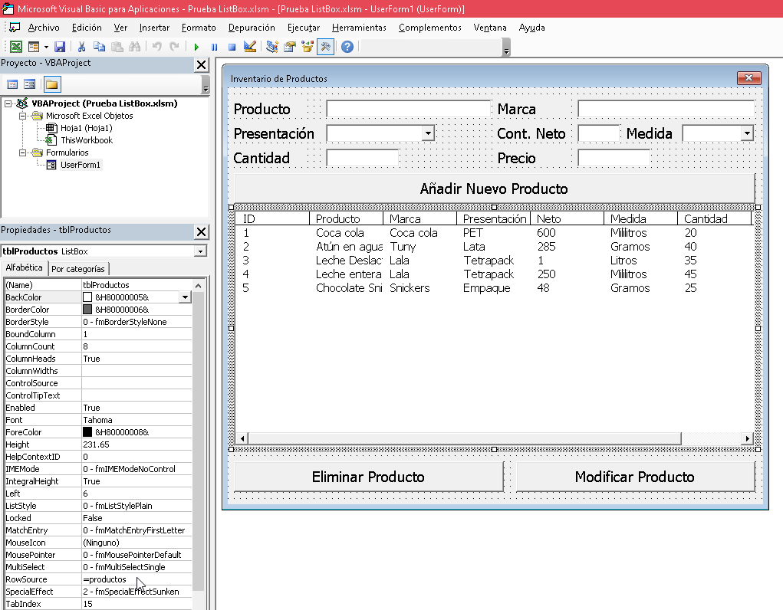
Task: Close the Proyecto - VBAProject panel
Action: (201, 65)
